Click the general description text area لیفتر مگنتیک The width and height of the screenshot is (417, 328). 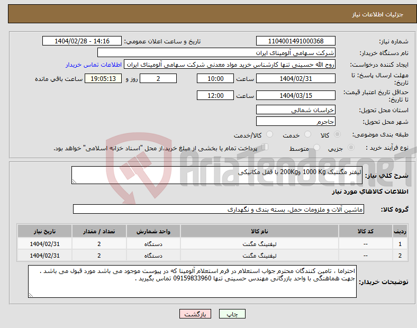pyautogui.click(x=217, y=175)
